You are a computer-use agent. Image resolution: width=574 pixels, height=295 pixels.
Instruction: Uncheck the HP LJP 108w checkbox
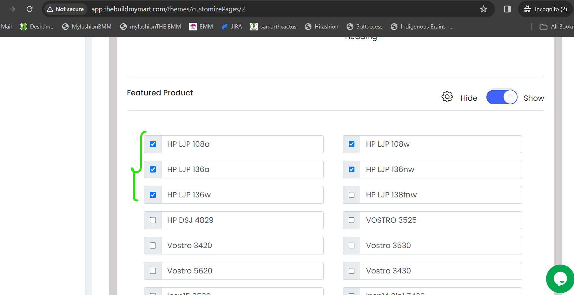tap(352, 144)
